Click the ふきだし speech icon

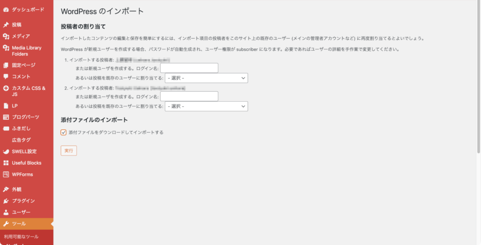6,128
